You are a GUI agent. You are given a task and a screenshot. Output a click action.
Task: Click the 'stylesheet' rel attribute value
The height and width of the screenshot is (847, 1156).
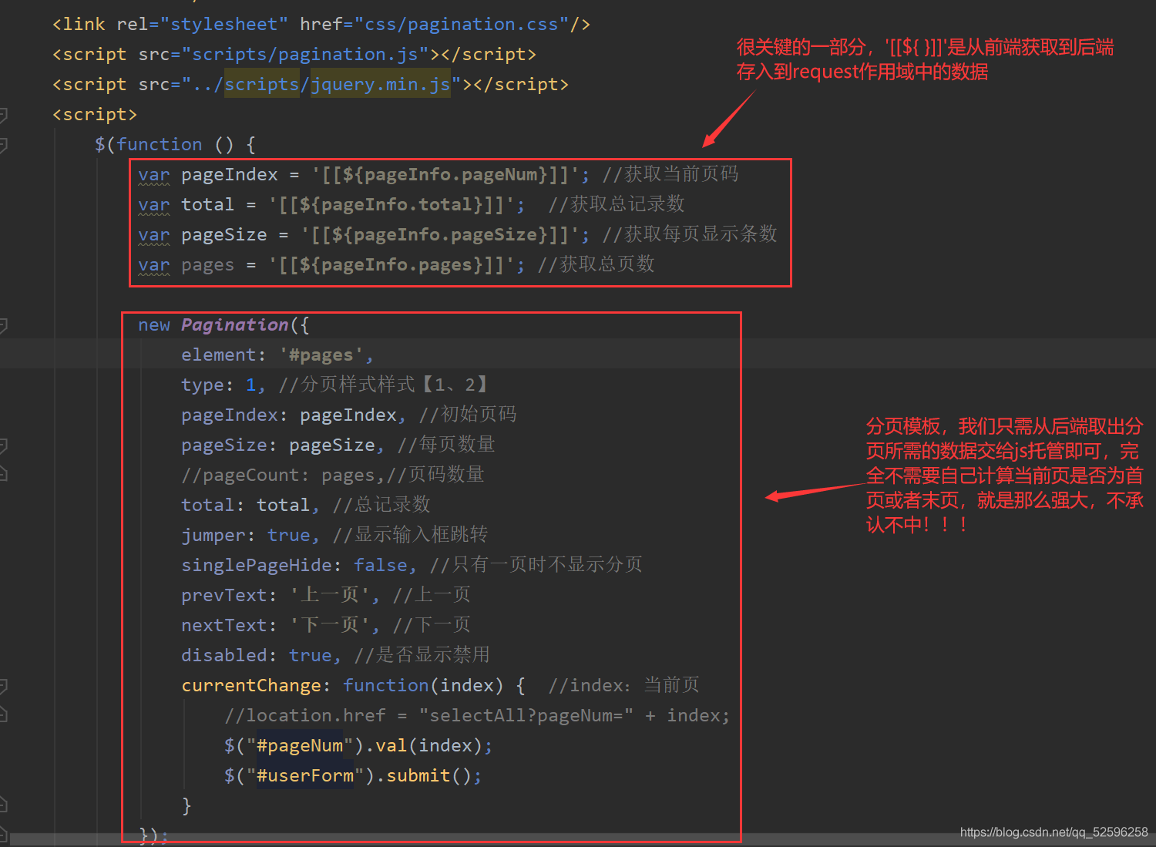click(x=224, y=25)
